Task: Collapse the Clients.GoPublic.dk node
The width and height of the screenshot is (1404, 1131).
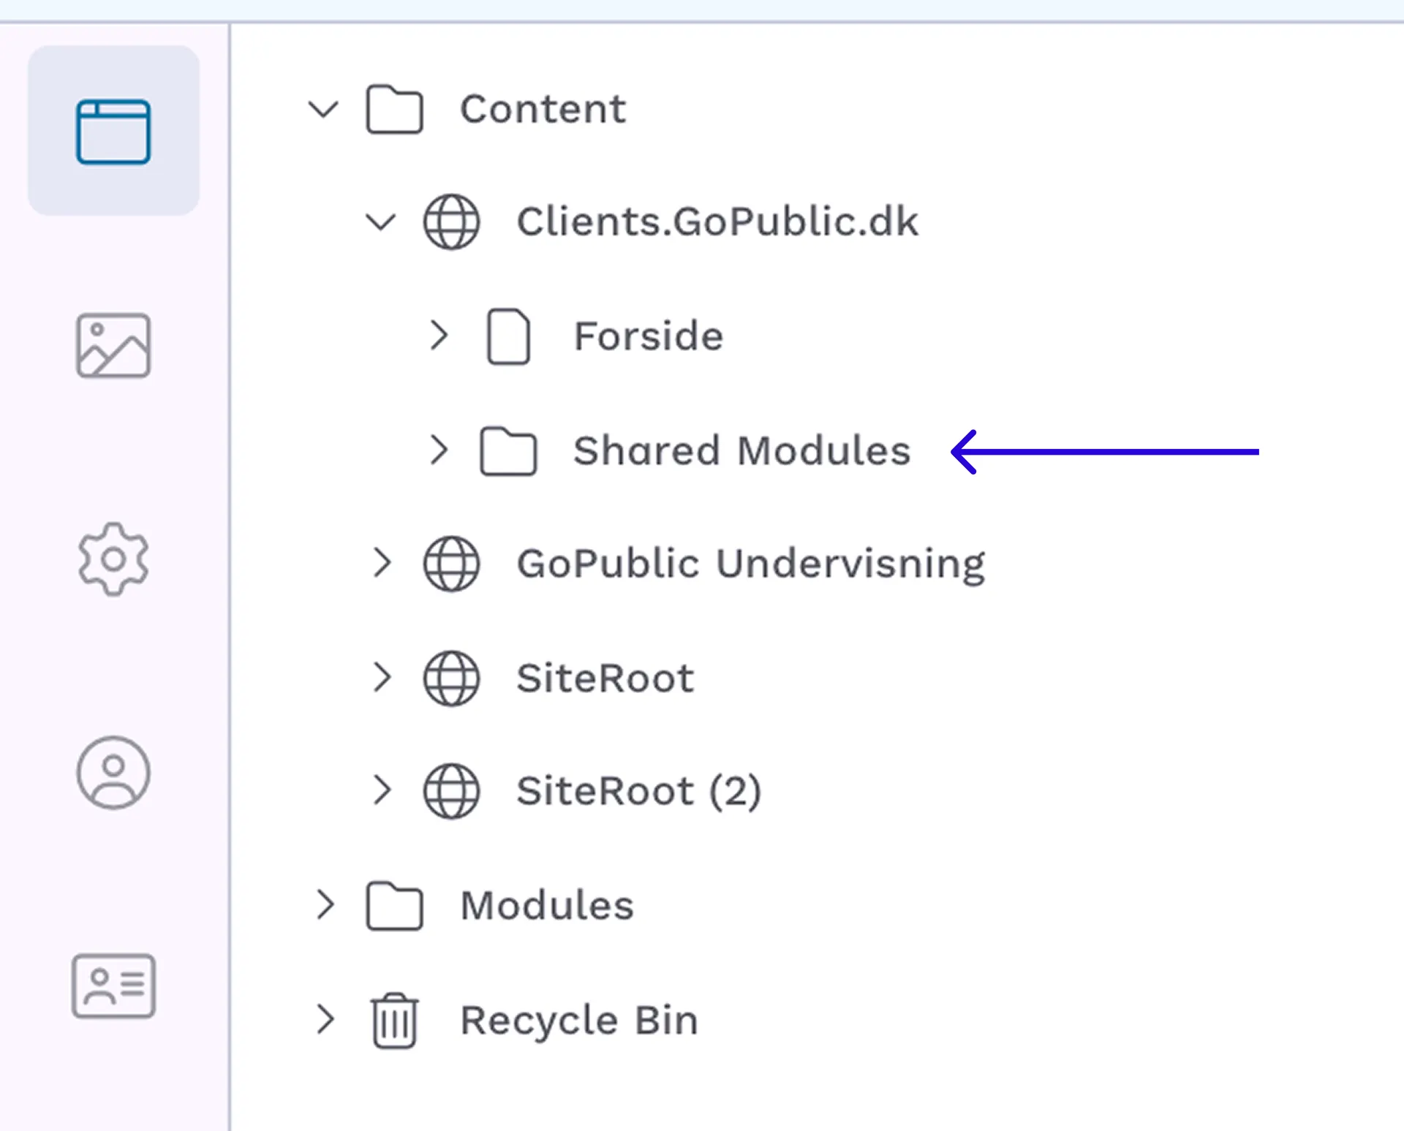Action: (380, 222)
